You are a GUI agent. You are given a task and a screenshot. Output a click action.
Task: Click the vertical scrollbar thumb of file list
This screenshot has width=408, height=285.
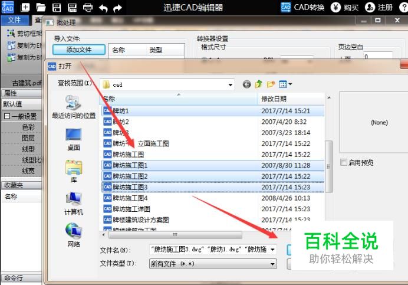328,166
